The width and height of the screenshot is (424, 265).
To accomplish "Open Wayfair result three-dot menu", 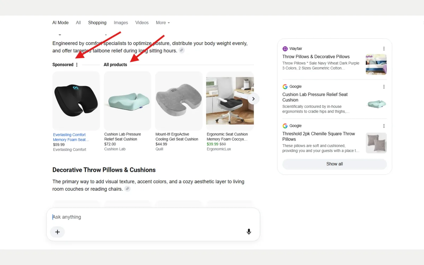I will pos(384,49).
